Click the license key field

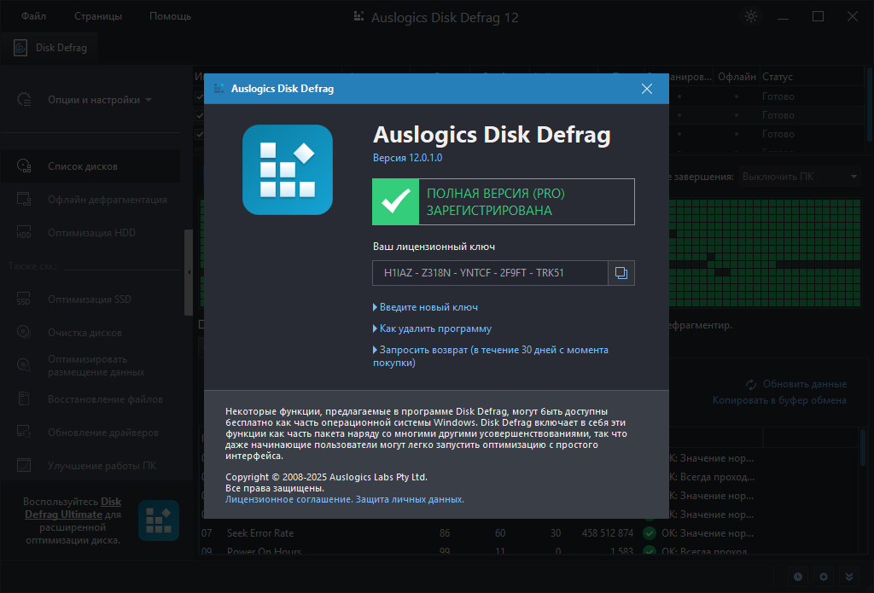point(490,272)
